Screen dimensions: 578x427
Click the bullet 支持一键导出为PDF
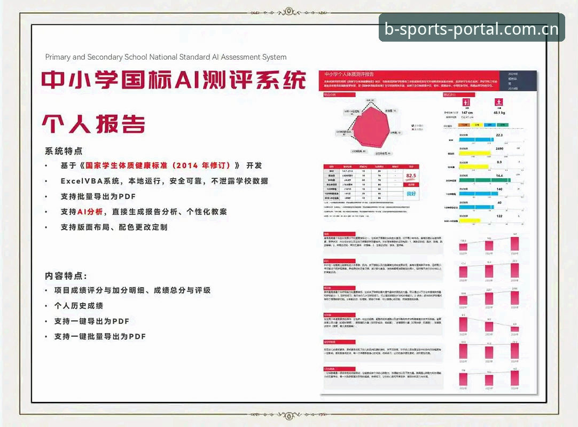pos(92,321)
